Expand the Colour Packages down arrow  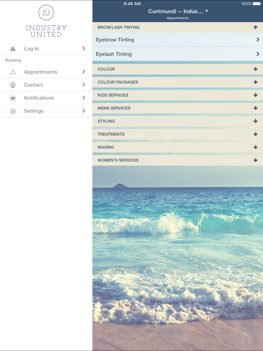point(255,82)
